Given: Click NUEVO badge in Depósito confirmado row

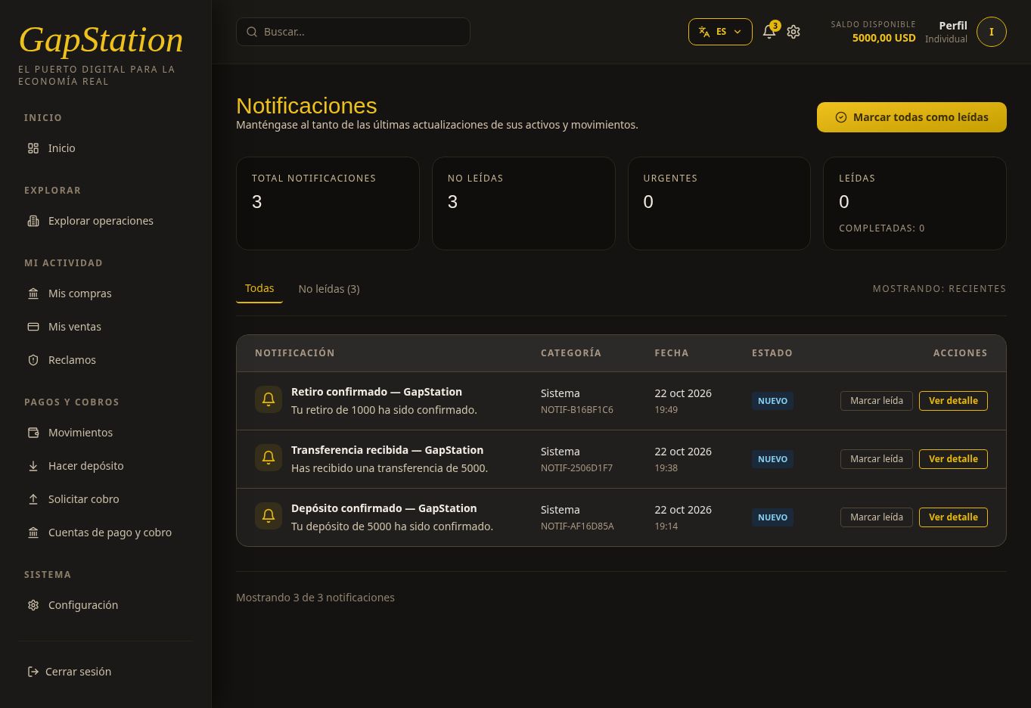Looking at the screenshot, I should click(772, 517).
